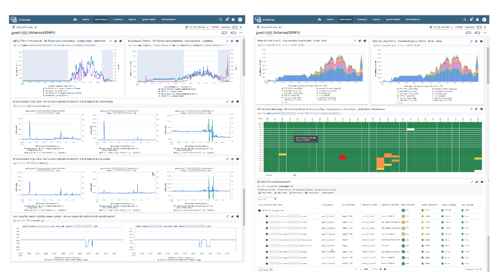Expand the Broadband Trend Chart panel to fullscreen
This screenshot has width=498, height=272.
(227, 40)
